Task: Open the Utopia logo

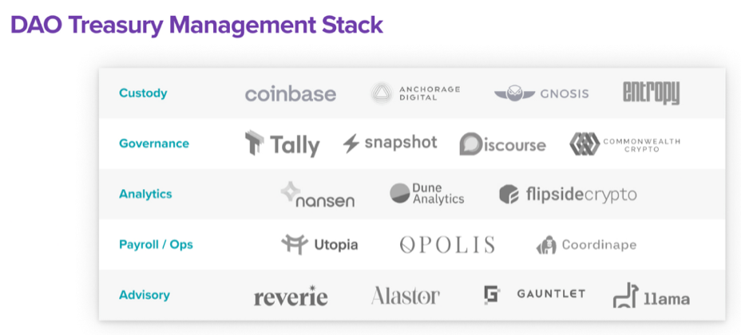Action: [319, 244]
